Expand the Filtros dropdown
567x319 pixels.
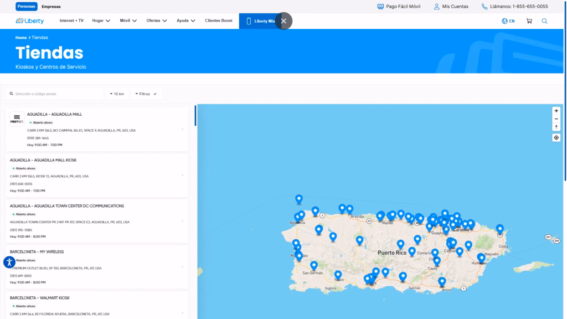point(147,94)
